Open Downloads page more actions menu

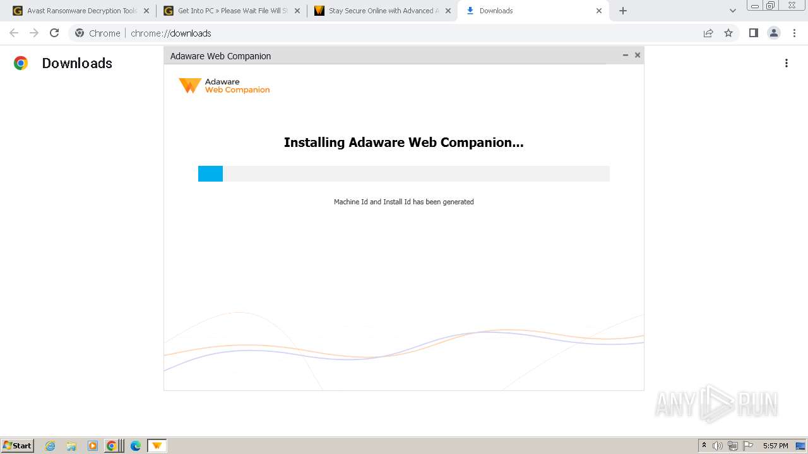(x=787, y=63)
